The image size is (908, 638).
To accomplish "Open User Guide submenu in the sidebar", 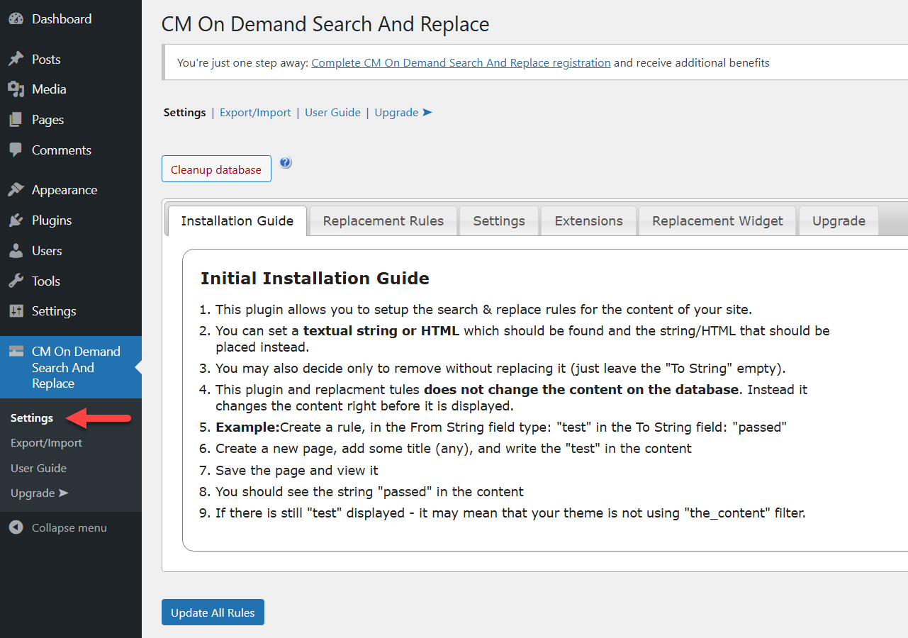I will tap(38, 469).
